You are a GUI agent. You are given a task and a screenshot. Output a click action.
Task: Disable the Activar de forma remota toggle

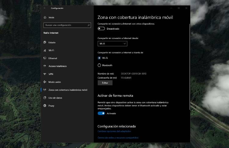pyautogui.click(x=101, y=113)
